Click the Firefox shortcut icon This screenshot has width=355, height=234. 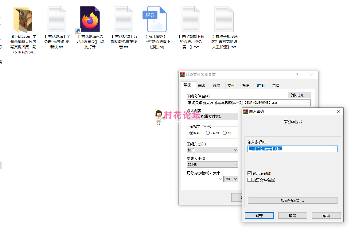click(x=90, y=20)
